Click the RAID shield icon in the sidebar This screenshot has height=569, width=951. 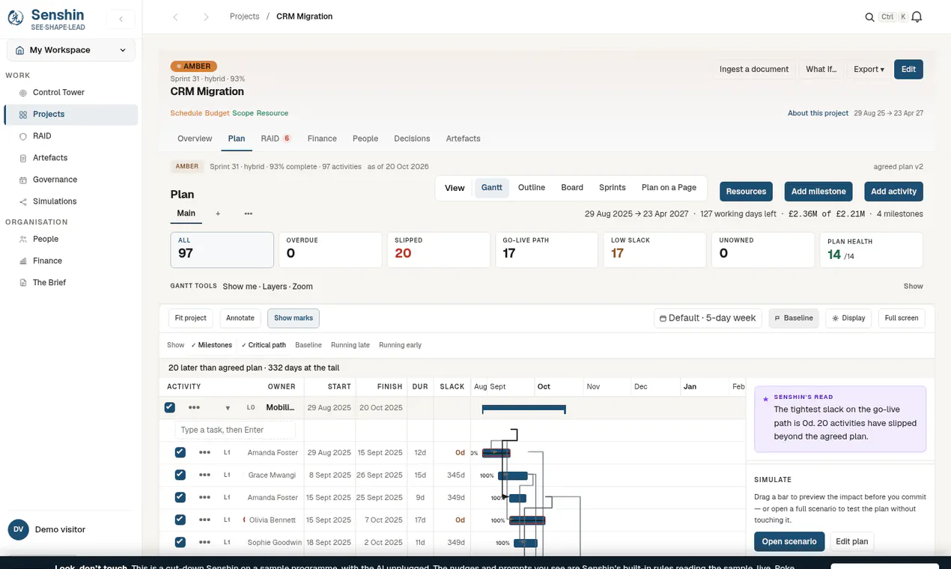(23, 136)
